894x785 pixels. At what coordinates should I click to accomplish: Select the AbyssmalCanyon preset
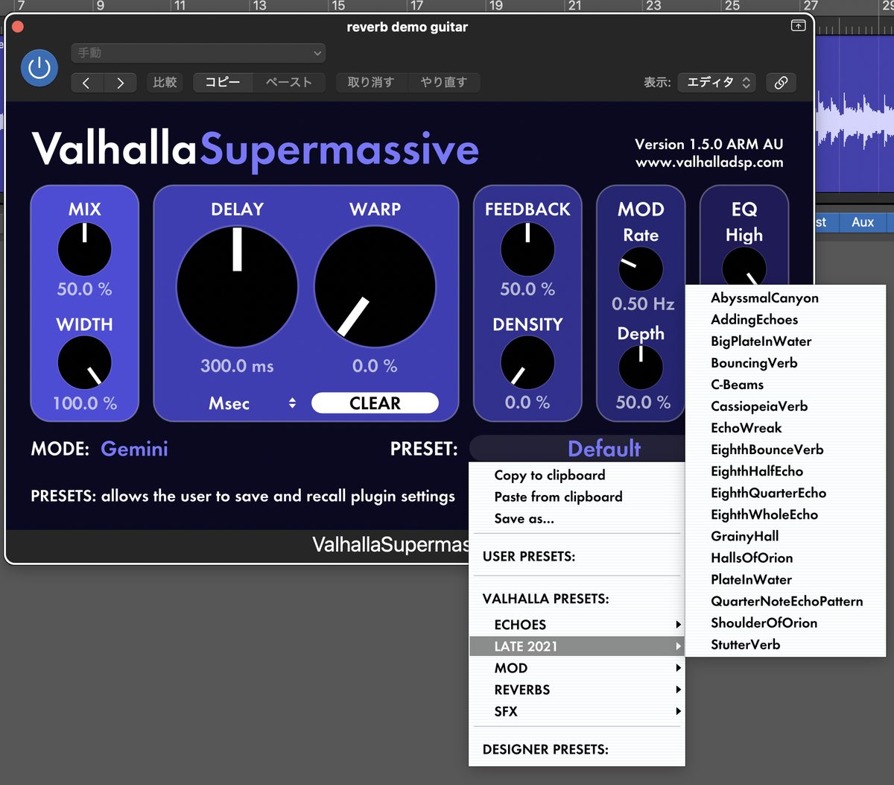point(785,297)
